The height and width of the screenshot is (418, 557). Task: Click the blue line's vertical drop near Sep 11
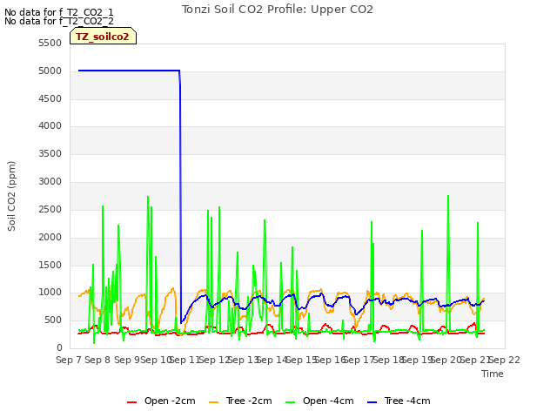click(x=180, y=195)
